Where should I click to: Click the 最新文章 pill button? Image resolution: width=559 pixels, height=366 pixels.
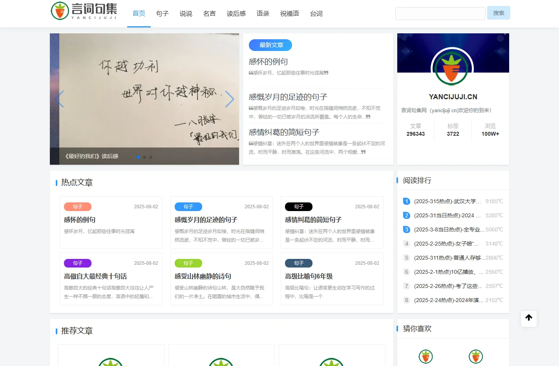(x=270, y=45)
